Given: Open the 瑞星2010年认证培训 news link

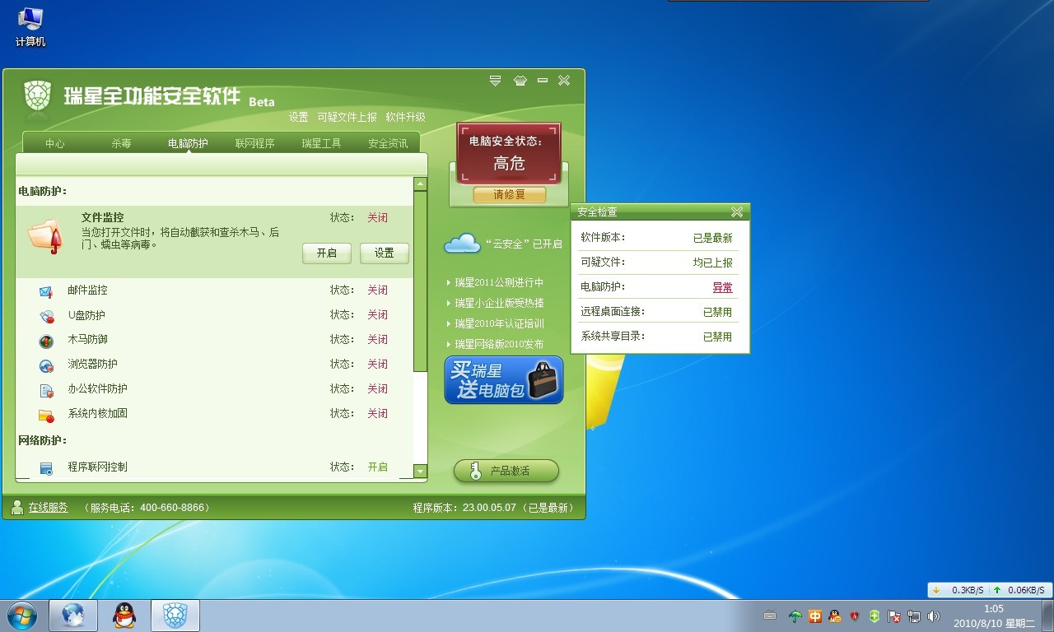Looking at the screenshot, I should [x=499, y=323].
